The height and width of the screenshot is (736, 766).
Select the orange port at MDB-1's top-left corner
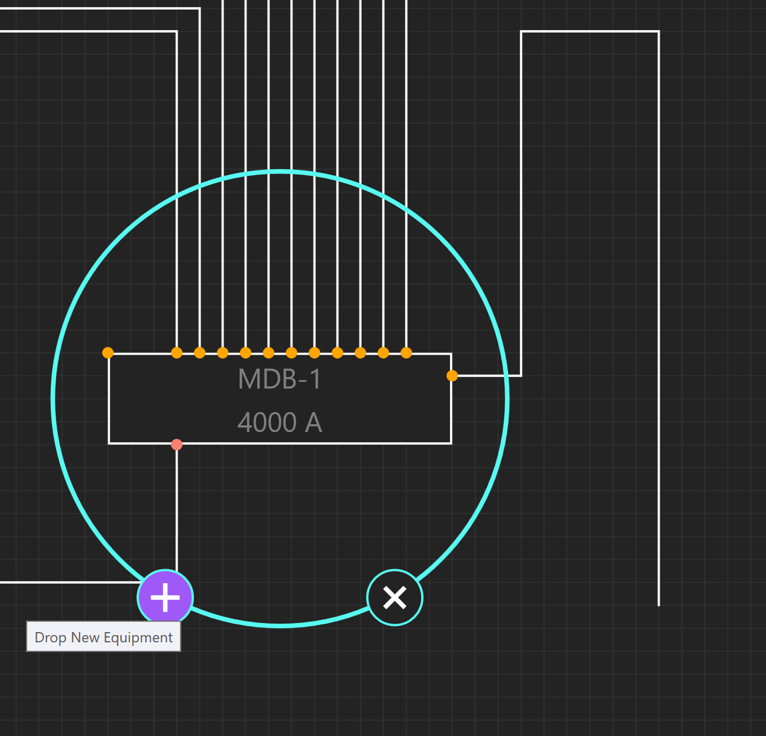108,353
